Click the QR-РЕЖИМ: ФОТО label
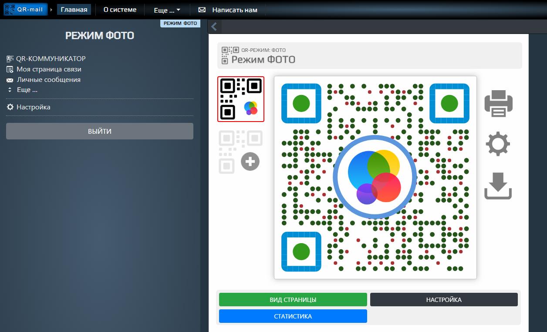Viewport: 547px width, 332px height. [x=263, y=50]
